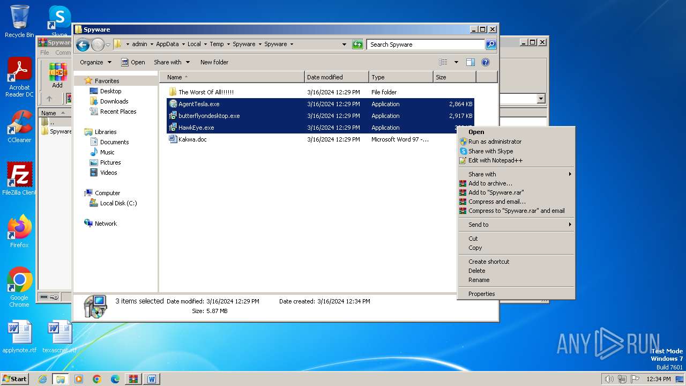Screen dimensions: 686x386
Task: Open Libraries in navigation pane
Action: [x=106, y=132]
